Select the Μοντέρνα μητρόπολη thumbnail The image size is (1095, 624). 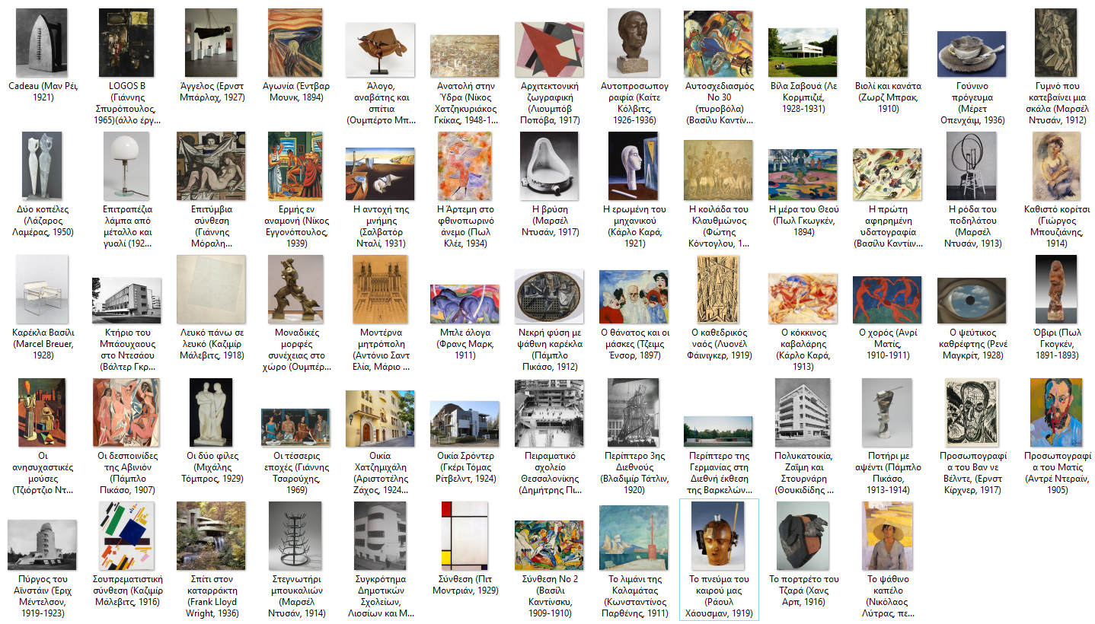(x=380, y=288)
